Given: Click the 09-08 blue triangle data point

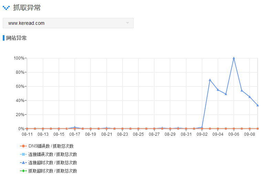Looking at the screenshot, I should point(250,97).
